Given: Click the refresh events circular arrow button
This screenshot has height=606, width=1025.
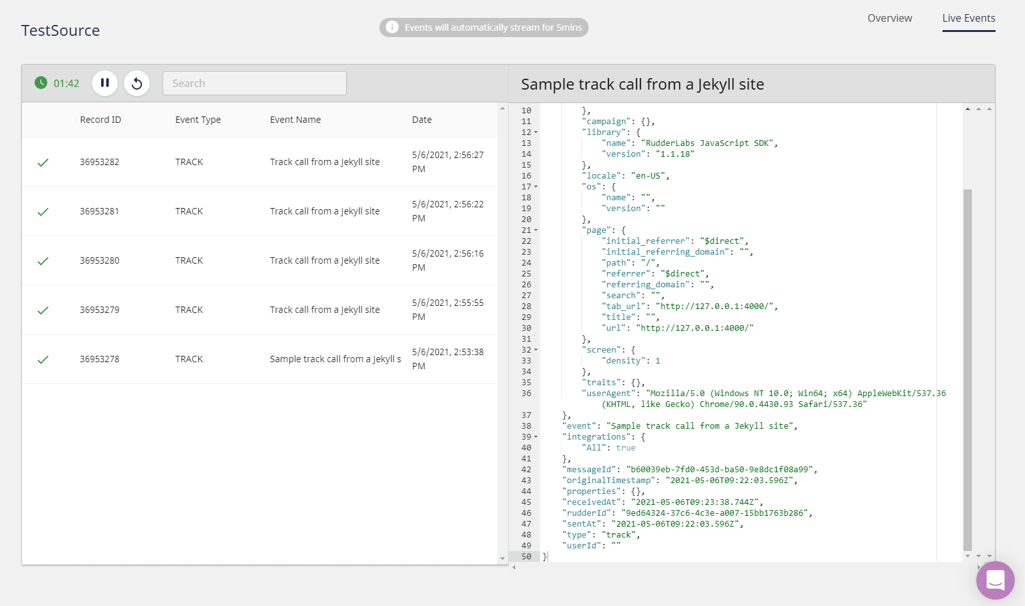Looking at the screenshot, I should click(137, 83).
